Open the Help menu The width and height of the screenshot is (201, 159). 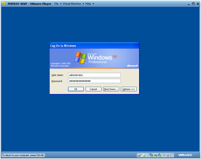[x=88, y=4]
